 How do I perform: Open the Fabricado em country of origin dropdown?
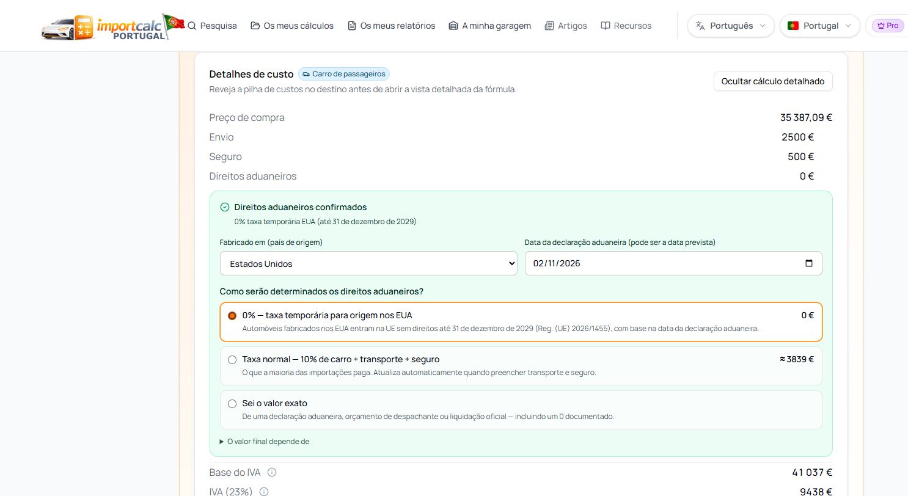tap(368, 263)
